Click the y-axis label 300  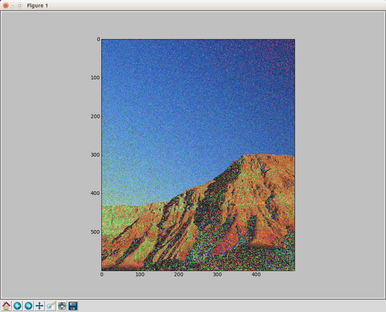pyautogui.click(x=95, y=155)
